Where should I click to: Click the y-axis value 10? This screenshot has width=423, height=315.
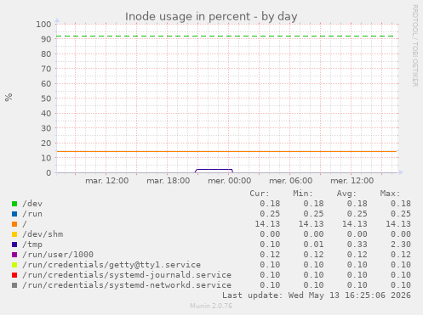[46, 158]
